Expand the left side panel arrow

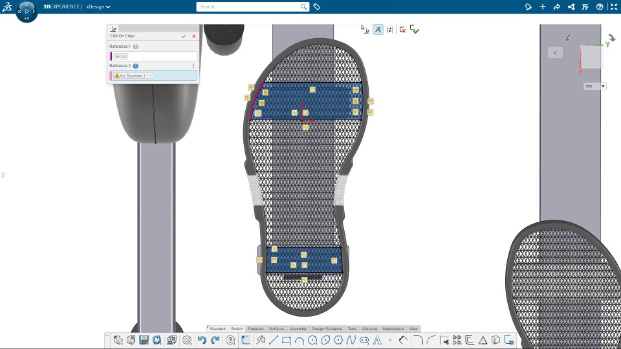(3, 175)
